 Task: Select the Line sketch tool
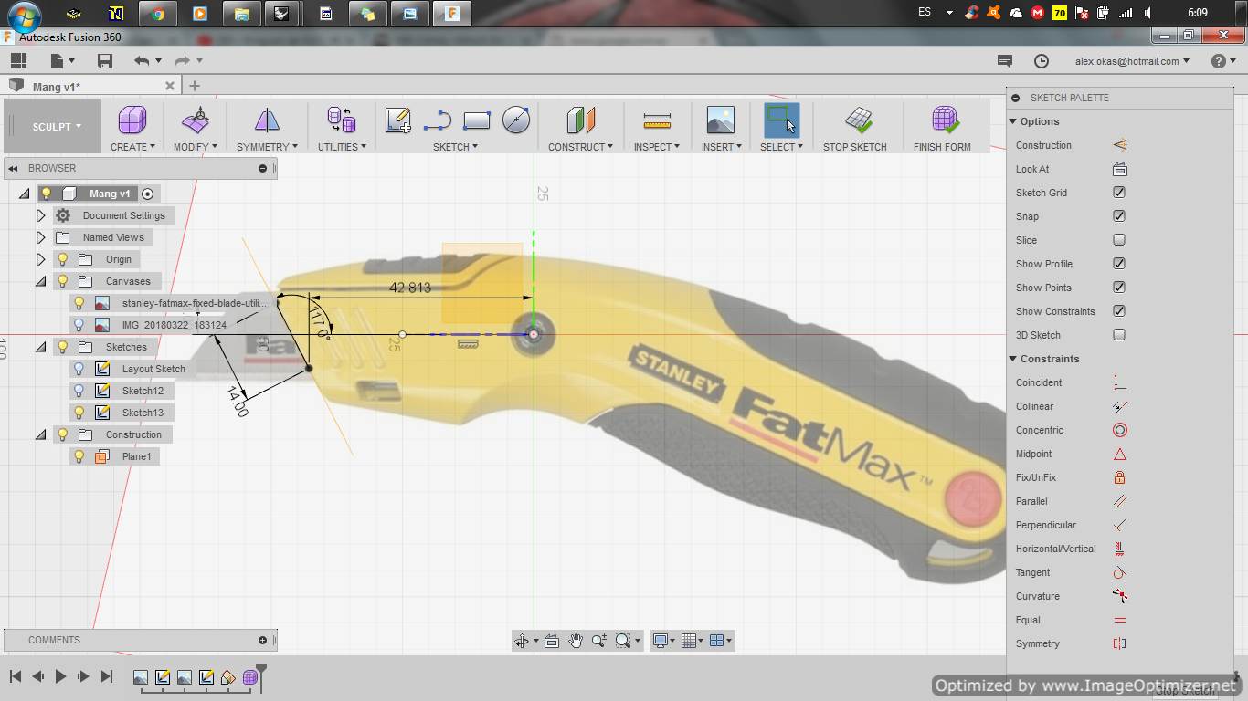(438, 120)
